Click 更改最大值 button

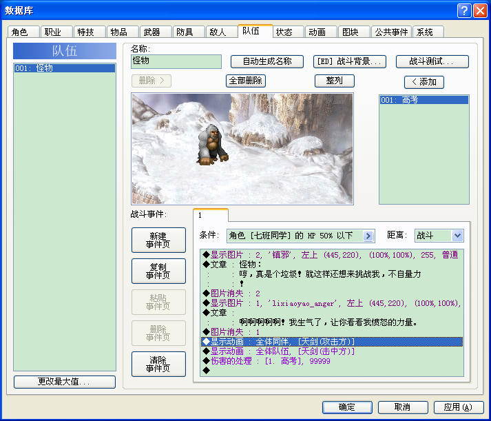(x=65, y=382)
